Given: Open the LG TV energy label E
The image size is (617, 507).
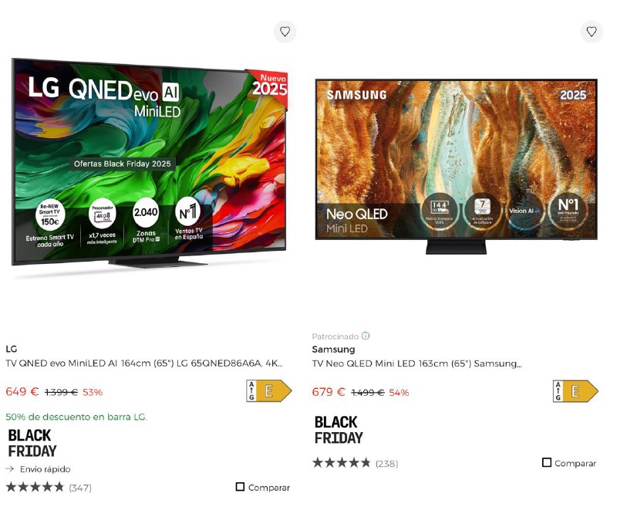Looking at the screenshot, I should 269,391.
